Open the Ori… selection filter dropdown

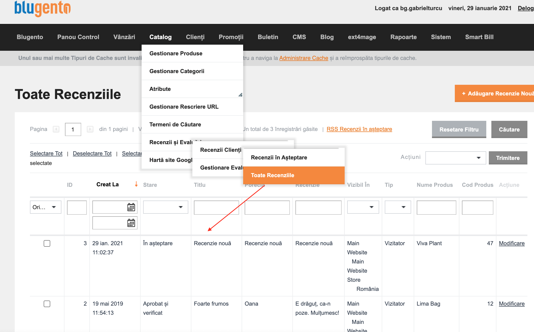click(x=46, y=207)
